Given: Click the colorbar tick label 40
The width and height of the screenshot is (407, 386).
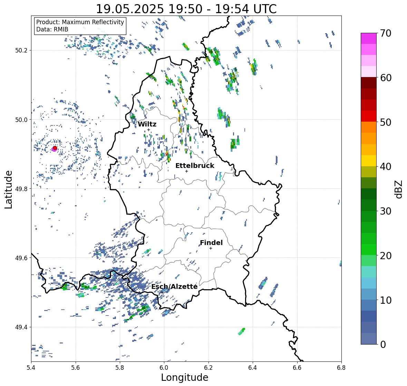Looking at the screenshot, I should [386, 167].
